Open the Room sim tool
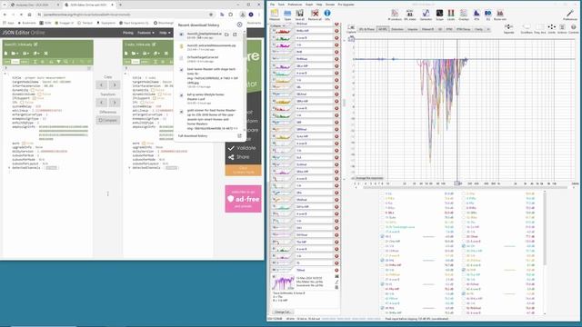 (500, 15)
